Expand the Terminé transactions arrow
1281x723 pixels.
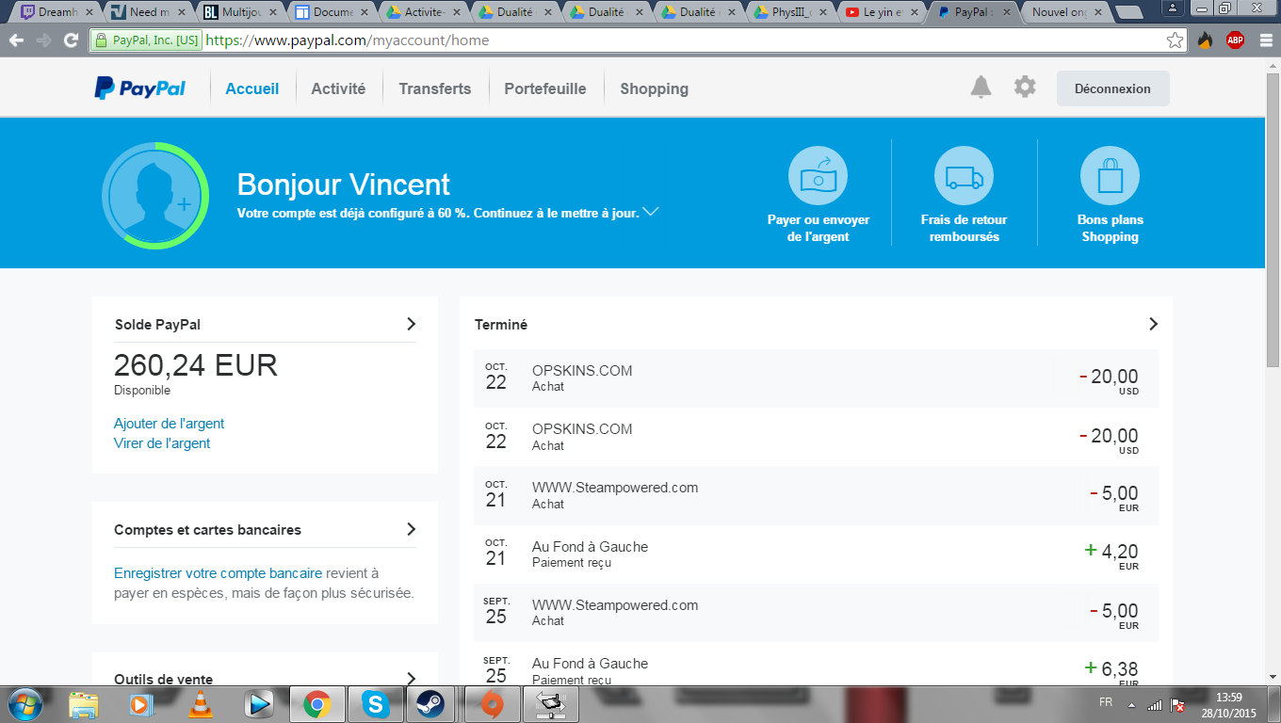tap(1153, 324)
